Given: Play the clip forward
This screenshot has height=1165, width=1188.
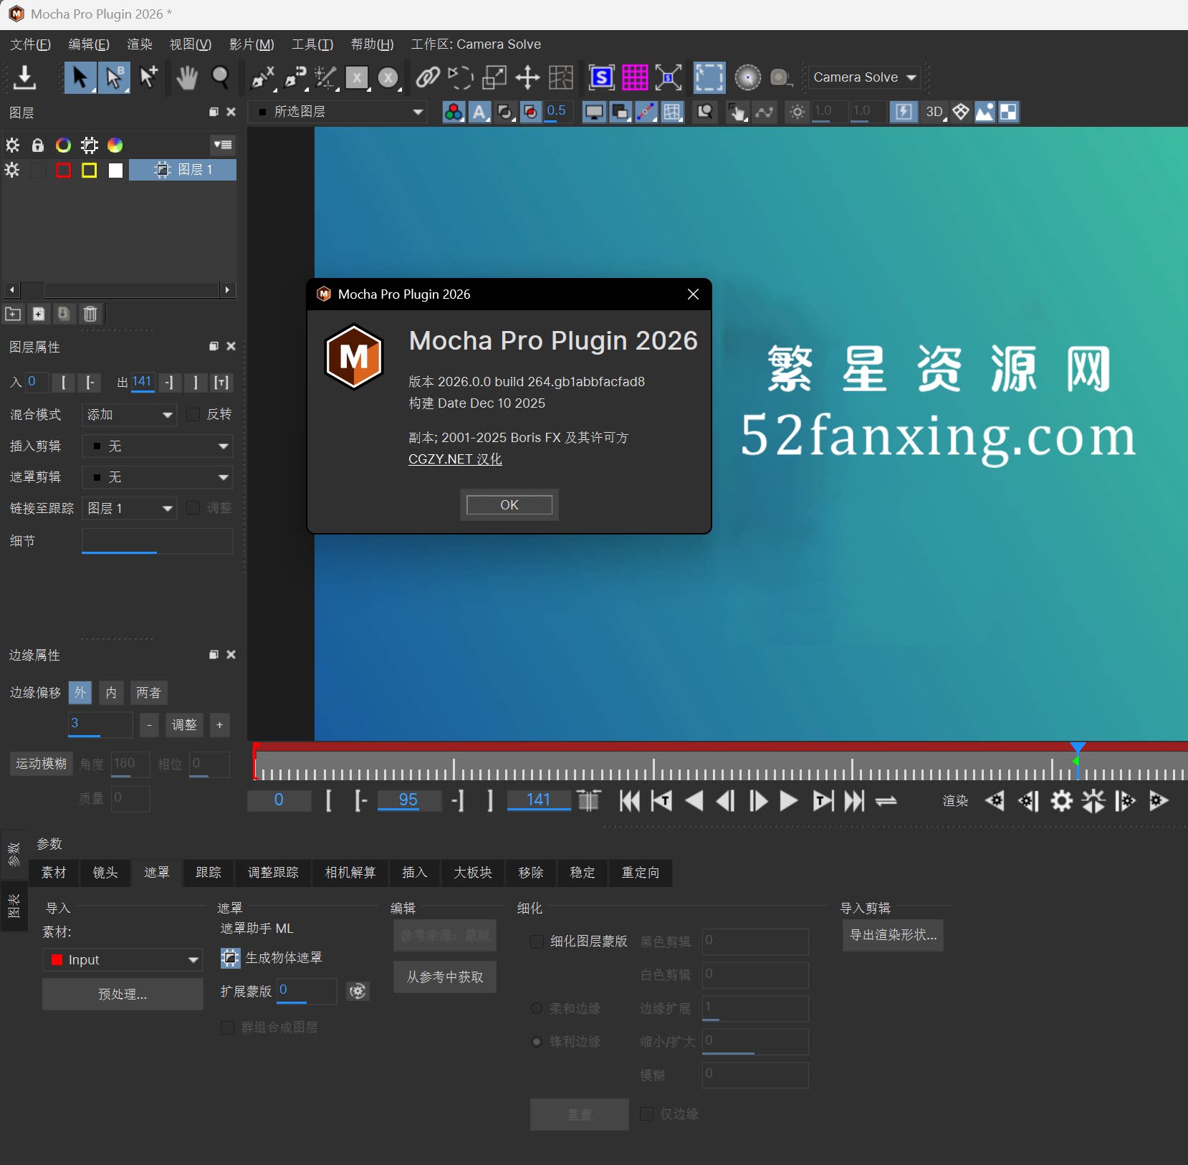Looking at the screenshot, I should (x=789, y=801).
